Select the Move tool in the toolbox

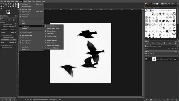pos(1,4)
